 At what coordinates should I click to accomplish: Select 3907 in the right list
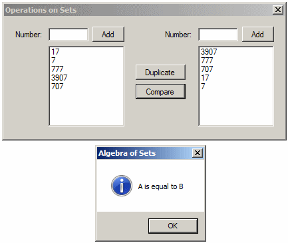209,52
